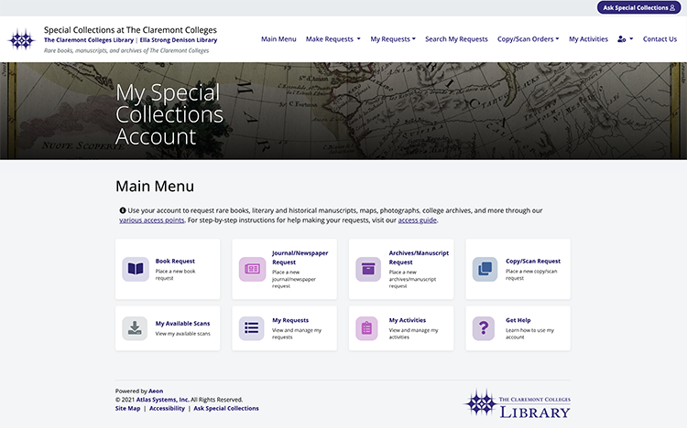Expand the Make Requests dropdown menu
The image size is (687, 428).
pos(333,39)
